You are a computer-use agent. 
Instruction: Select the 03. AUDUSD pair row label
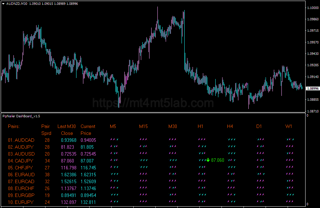[21, 154]
